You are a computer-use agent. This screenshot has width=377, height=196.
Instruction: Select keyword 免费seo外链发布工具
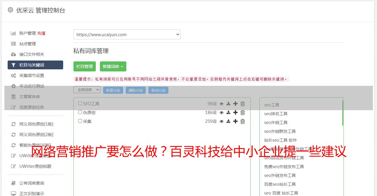point(284,167)
